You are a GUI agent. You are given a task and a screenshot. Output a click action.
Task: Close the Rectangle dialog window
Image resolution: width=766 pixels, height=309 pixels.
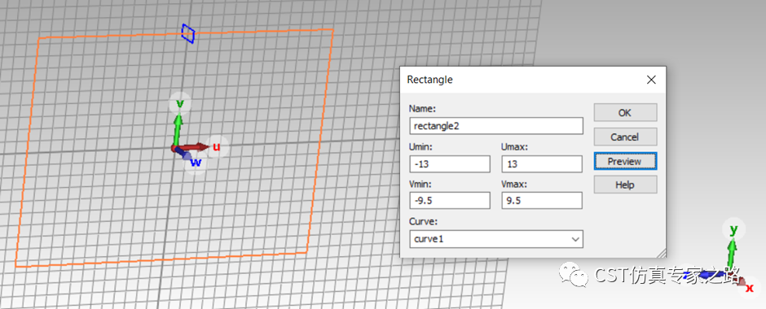(x=651, y=80)
